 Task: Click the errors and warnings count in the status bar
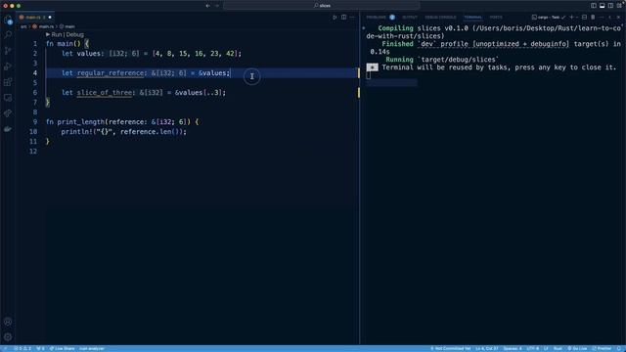tap(22, 348)
